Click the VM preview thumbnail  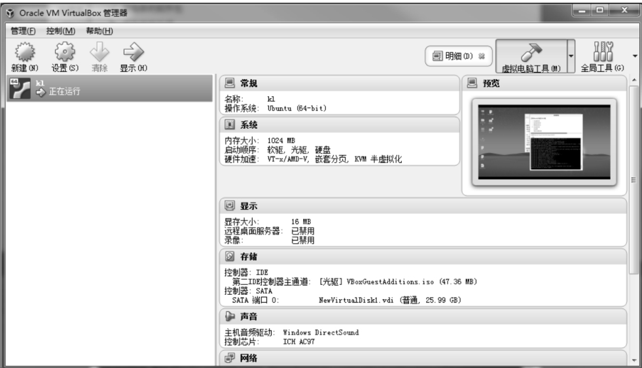pos(544,142)
